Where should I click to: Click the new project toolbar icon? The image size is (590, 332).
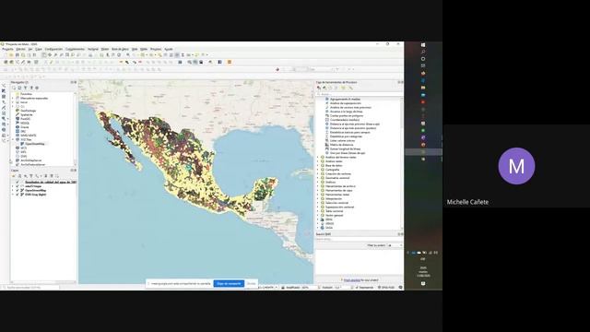[x=6, y=55]
